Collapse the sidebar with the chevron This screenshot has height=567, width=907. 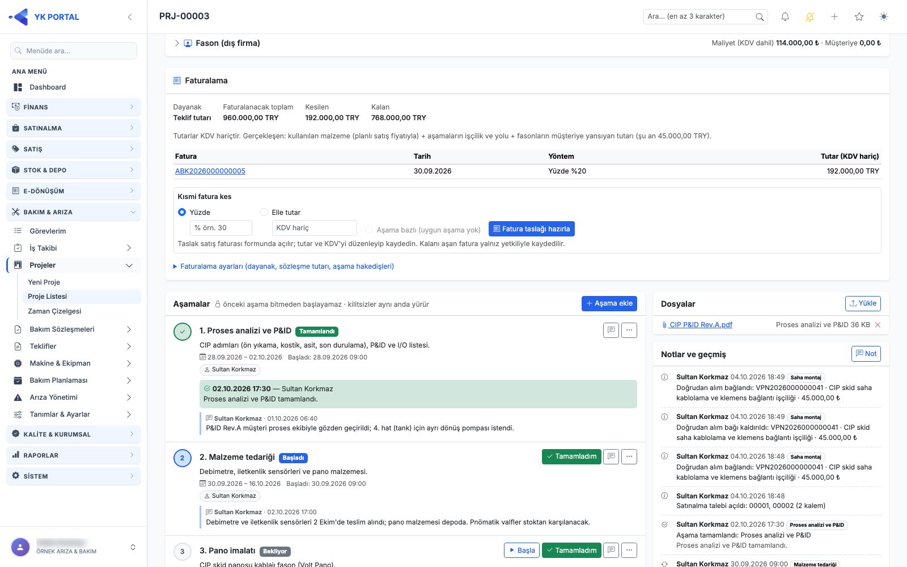(x=130, y=17)
